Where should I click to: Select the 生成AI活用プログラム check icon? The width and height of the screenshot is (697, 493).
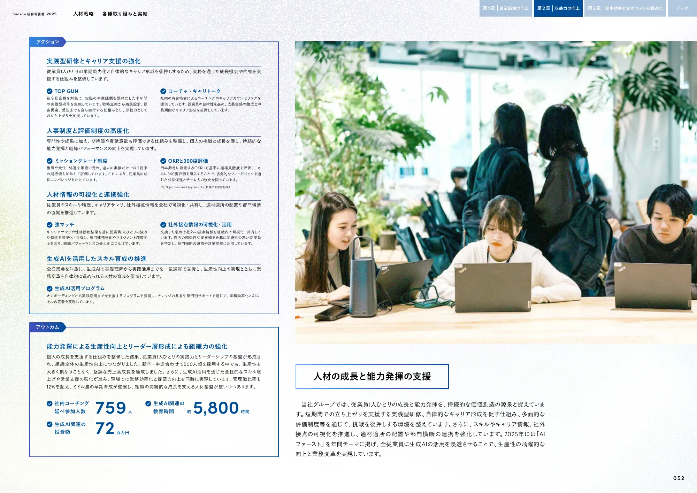coord(49,289)
